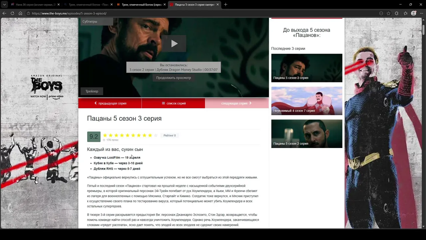Click the 'Кубик в Кубе — через 3-10 дней' line

click(118, 163)
